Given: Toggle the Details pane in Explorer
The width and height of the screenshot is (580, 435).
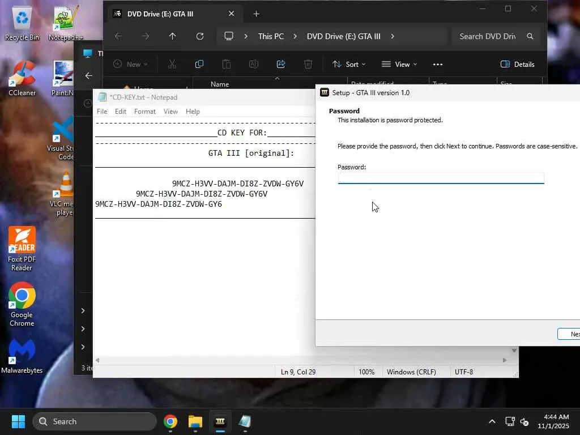Looking at the screenshot, I should (517, 65).
